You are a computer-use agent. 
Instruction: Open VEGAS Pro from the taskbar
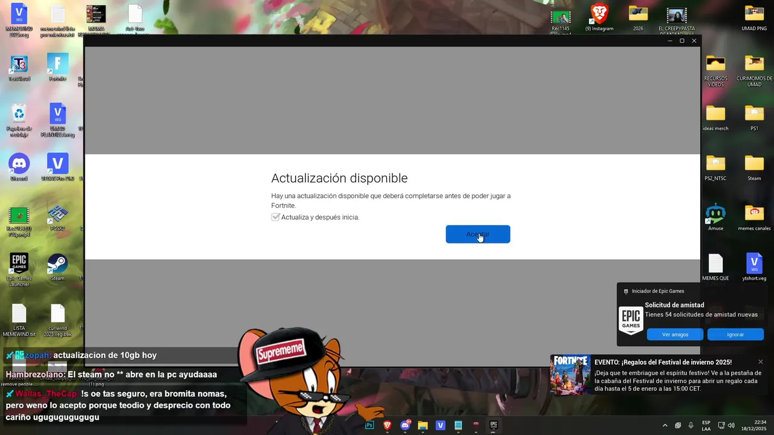[440, 425]
